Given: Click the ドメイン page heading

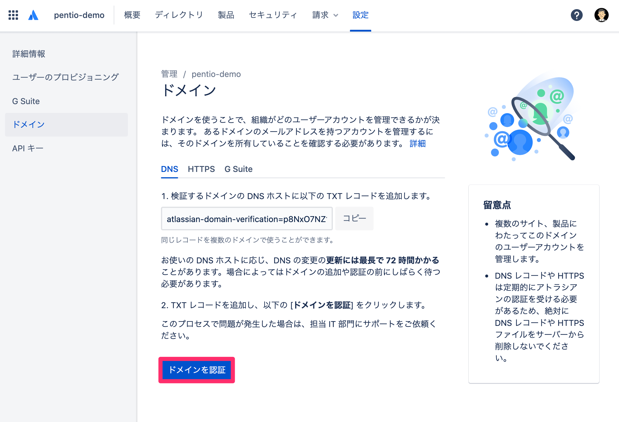Looking at the screenshot, I should coord(189,90).
